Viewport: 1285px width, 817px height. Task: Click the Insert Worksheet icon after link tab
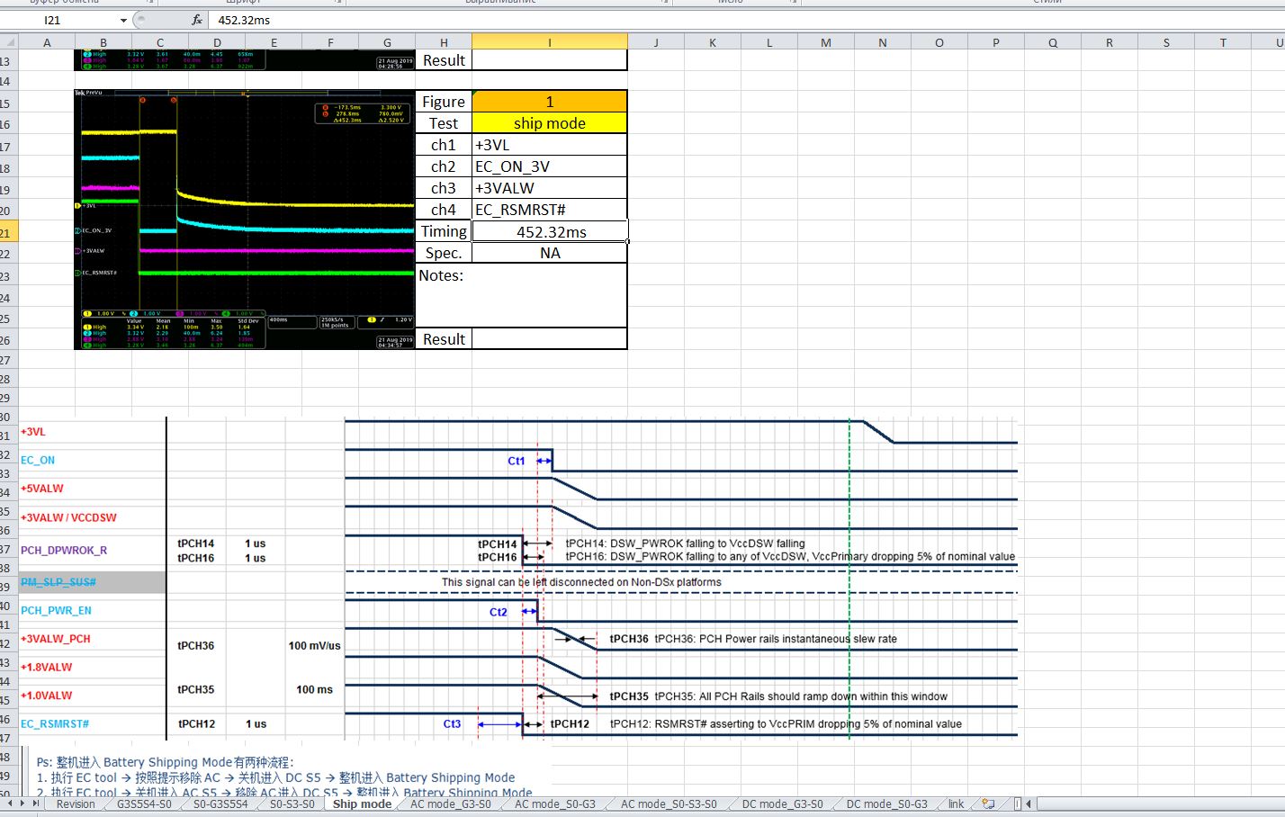[x=988, y=804]
